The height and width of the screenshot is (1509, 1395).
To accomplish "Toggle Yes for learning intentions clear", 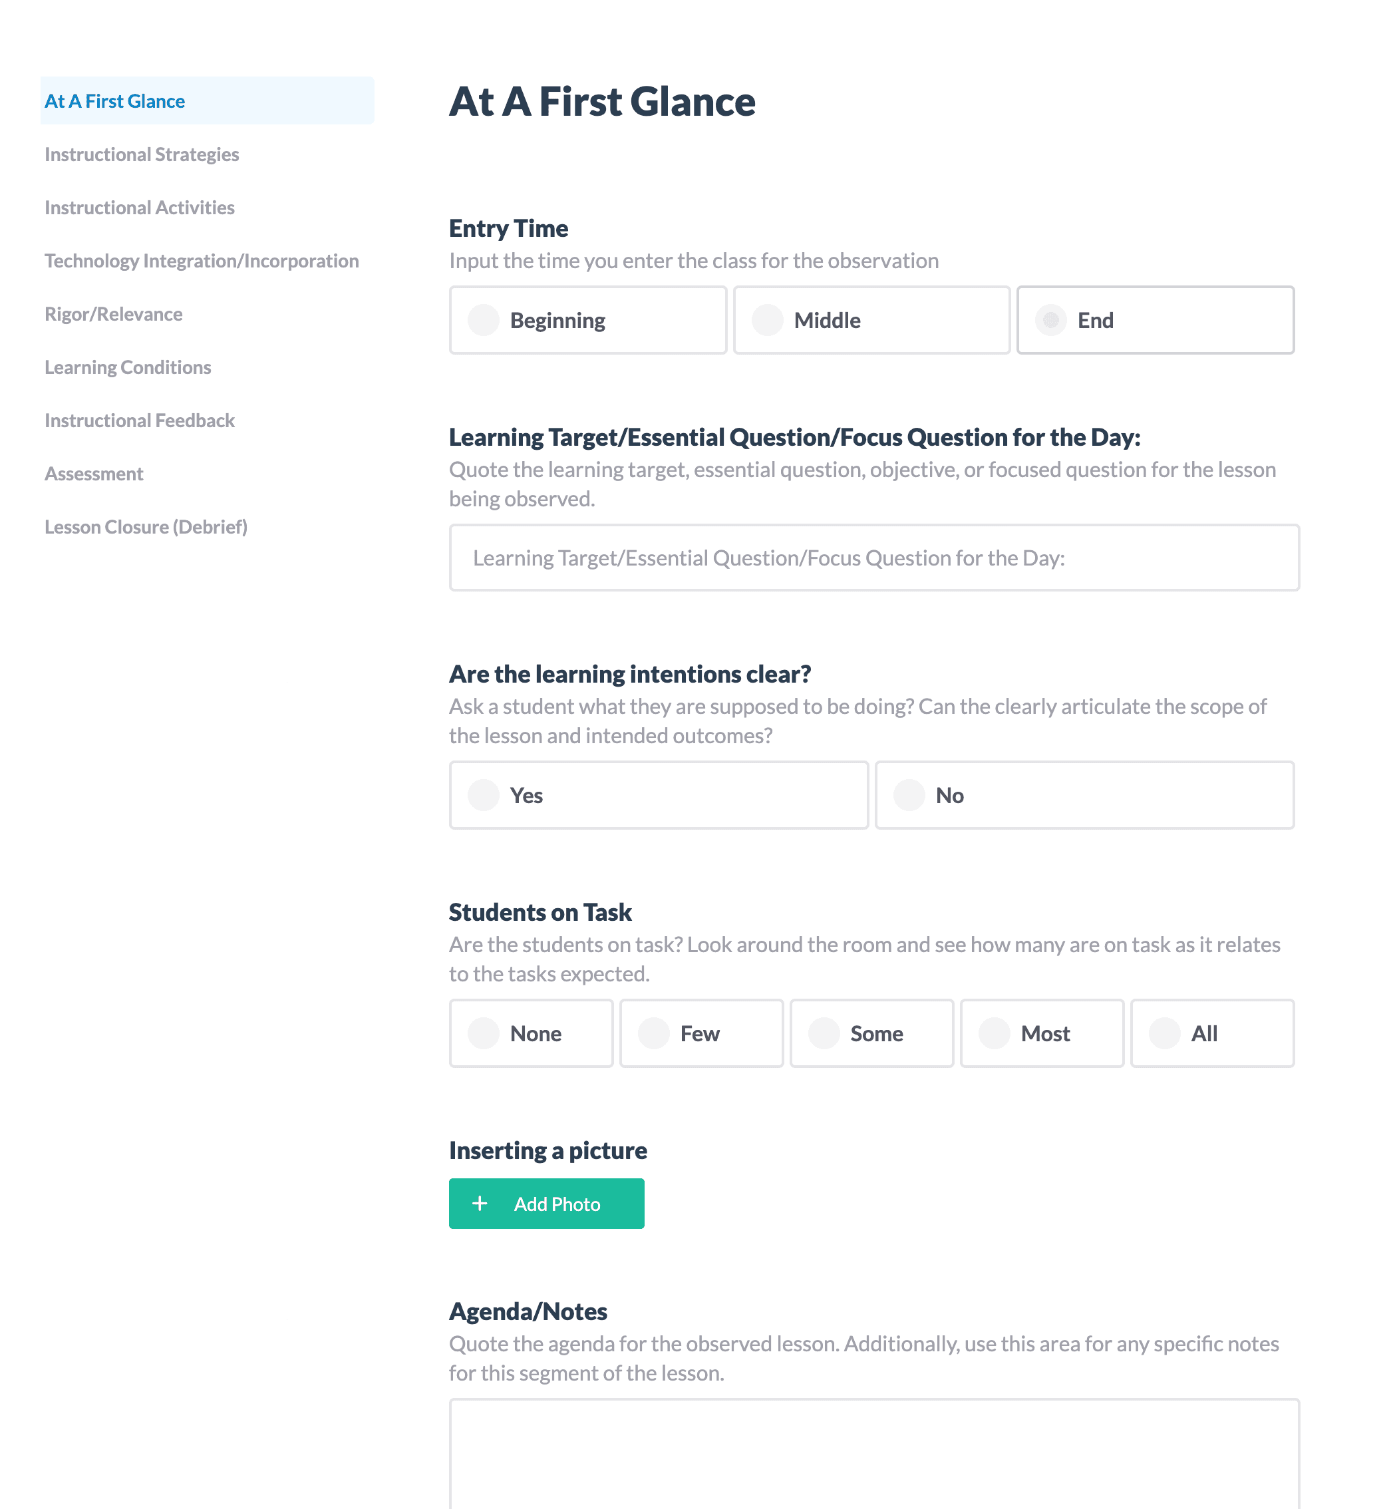I will 484,795.
